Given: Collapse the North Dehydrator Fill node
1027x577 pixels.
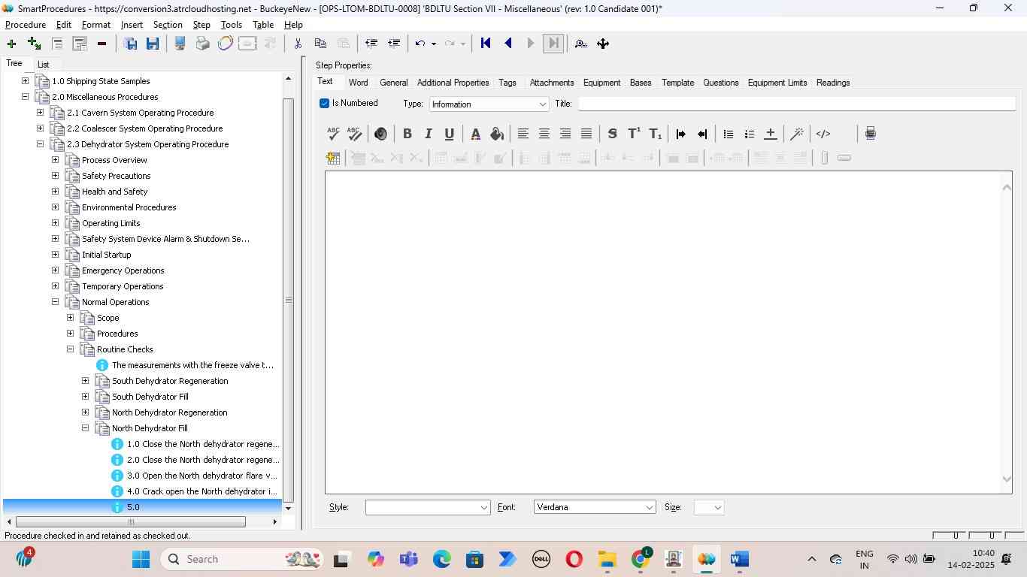Looking at the screenshot, I should (85, 428).
